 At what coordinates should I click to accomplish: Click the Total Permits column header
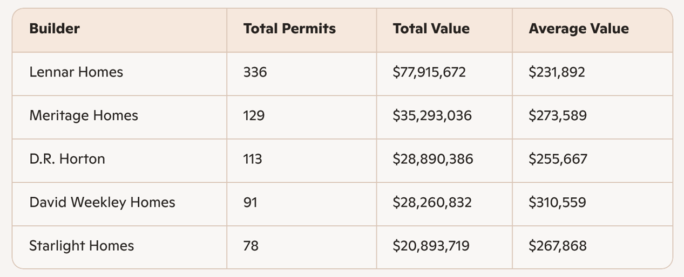[289, 29]
